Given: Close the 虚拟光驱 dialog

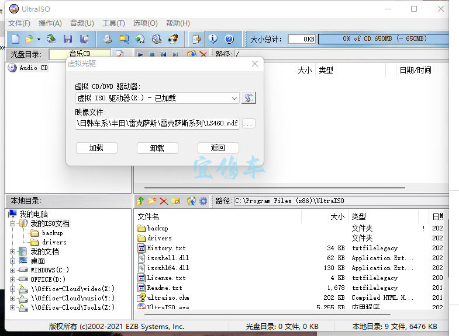Looking at the screenshot, I should [255, 64].
